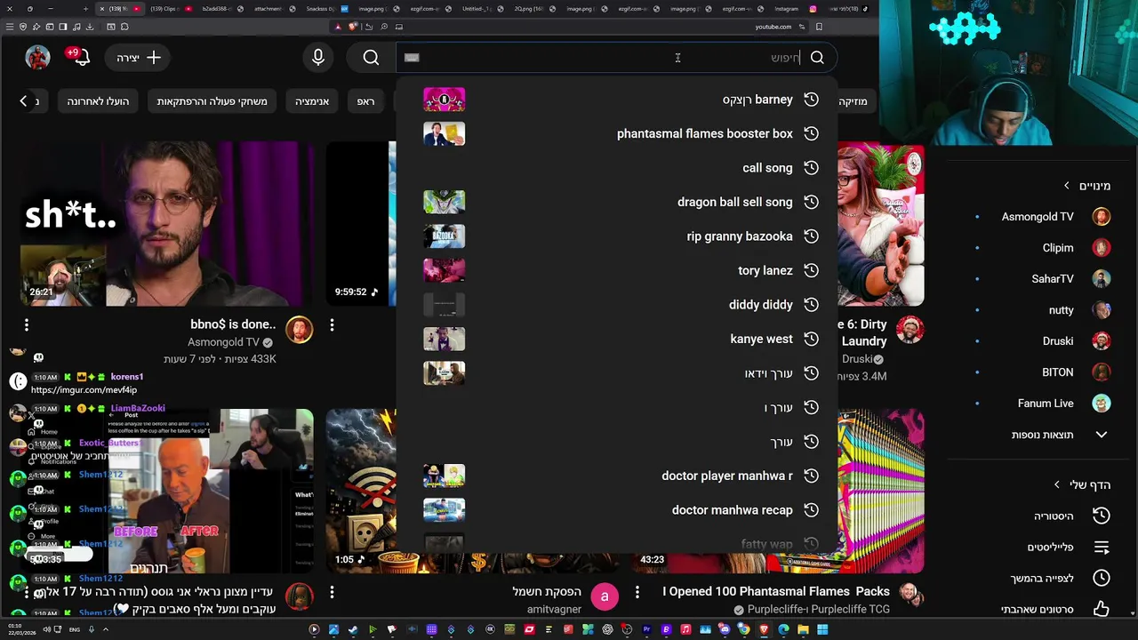Open 'I Opened 100 Phantasmal Flames Packs' title
This screenshot has width=1138, height=640.
[776, 591]
